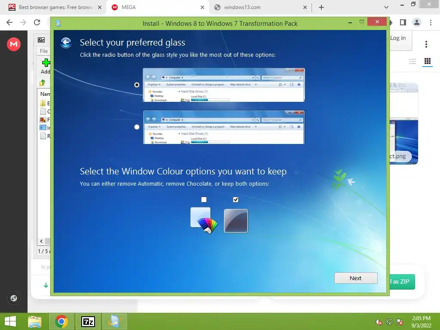This screenshot has width=440, height=330.
Task: Close the windows13.com tab
Action: point(305,7)
